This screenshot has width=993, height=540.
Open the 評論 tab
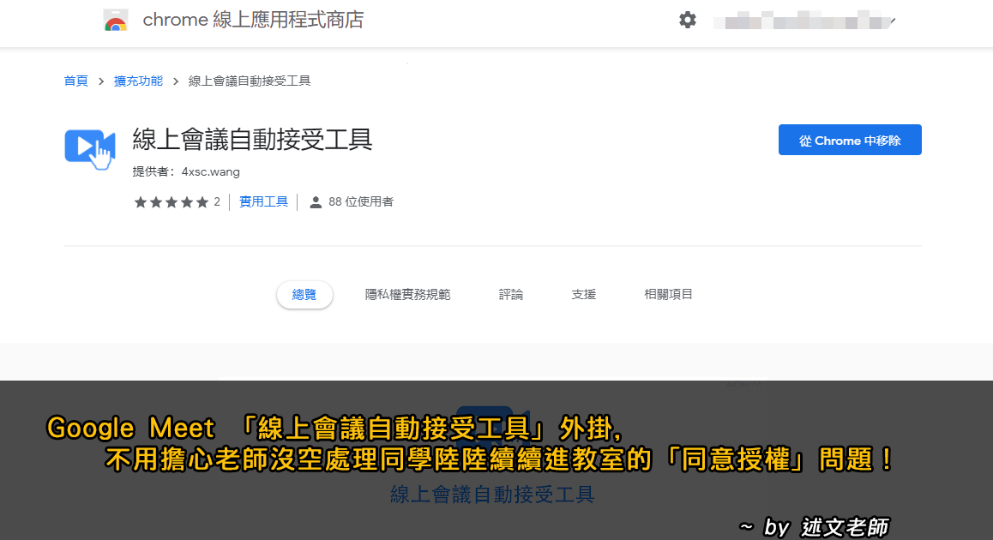point(511,294)
